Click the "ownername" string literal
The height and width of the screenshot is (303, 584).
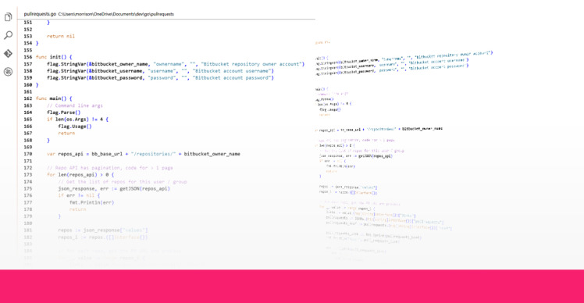pyautogui.click(x=169, y=64)
